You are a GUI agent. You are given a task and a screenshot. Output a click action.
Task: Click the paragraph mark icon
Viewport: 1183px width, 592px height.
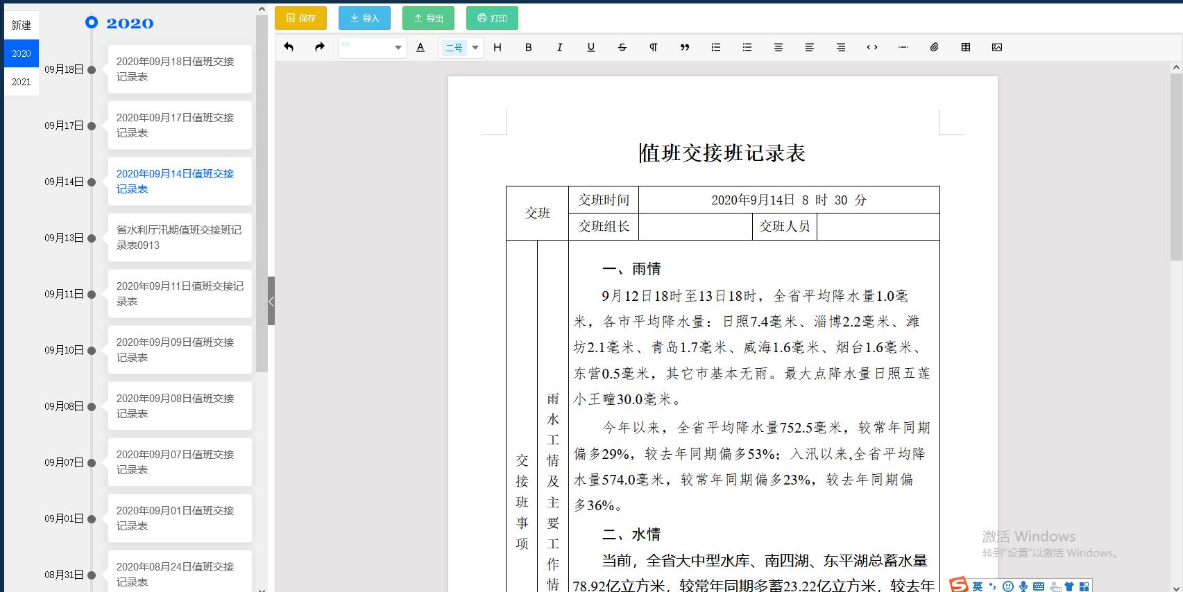point(654,47)
